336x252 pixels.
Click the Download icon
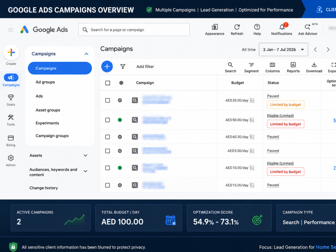pyautogui.click(x=314, y=65)
